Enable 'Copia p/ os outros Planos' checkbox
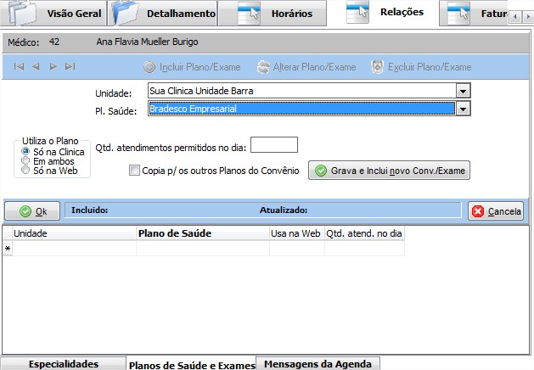 [x=134, y=171]
